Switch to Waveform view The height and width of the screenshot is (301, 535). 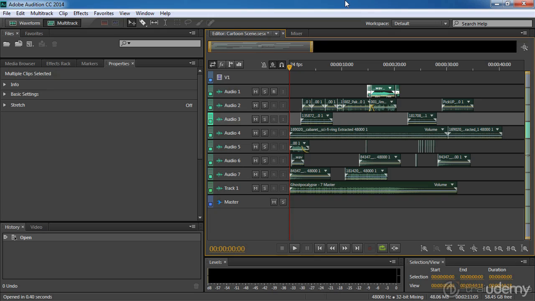click(x=25, y=23)
